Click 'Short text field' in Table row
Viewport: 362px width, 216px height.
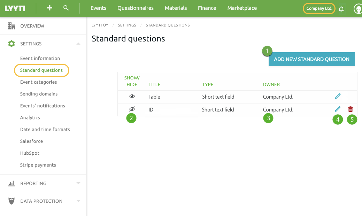[x=218, y=97]
